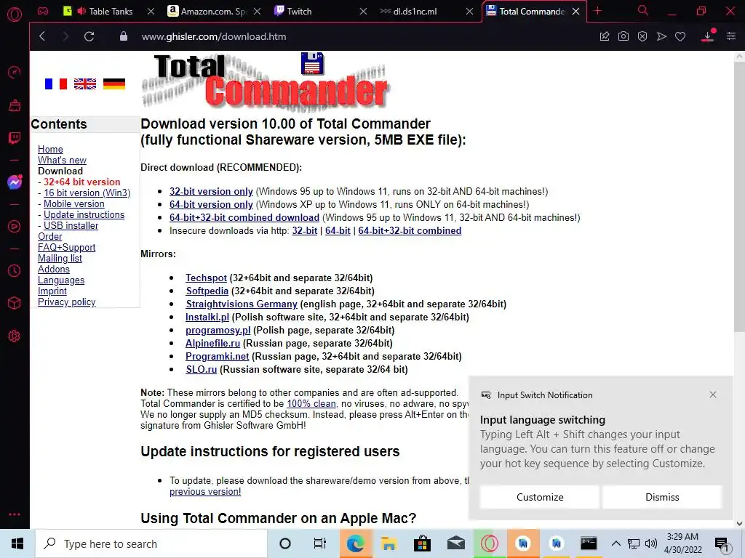Open the Languages link in Contents
The width and height of the screenshot is (745, 558).
(x=61, y=280)
